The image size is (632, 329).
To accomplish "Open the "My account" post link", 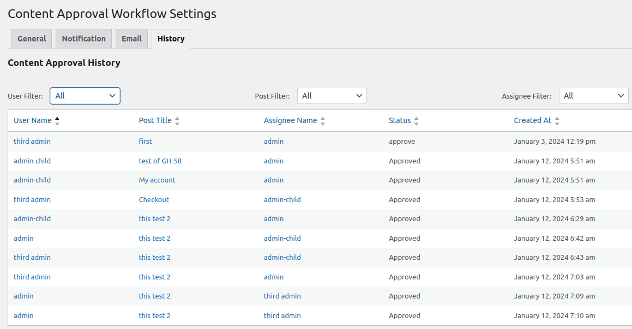I will coord(157,180).
